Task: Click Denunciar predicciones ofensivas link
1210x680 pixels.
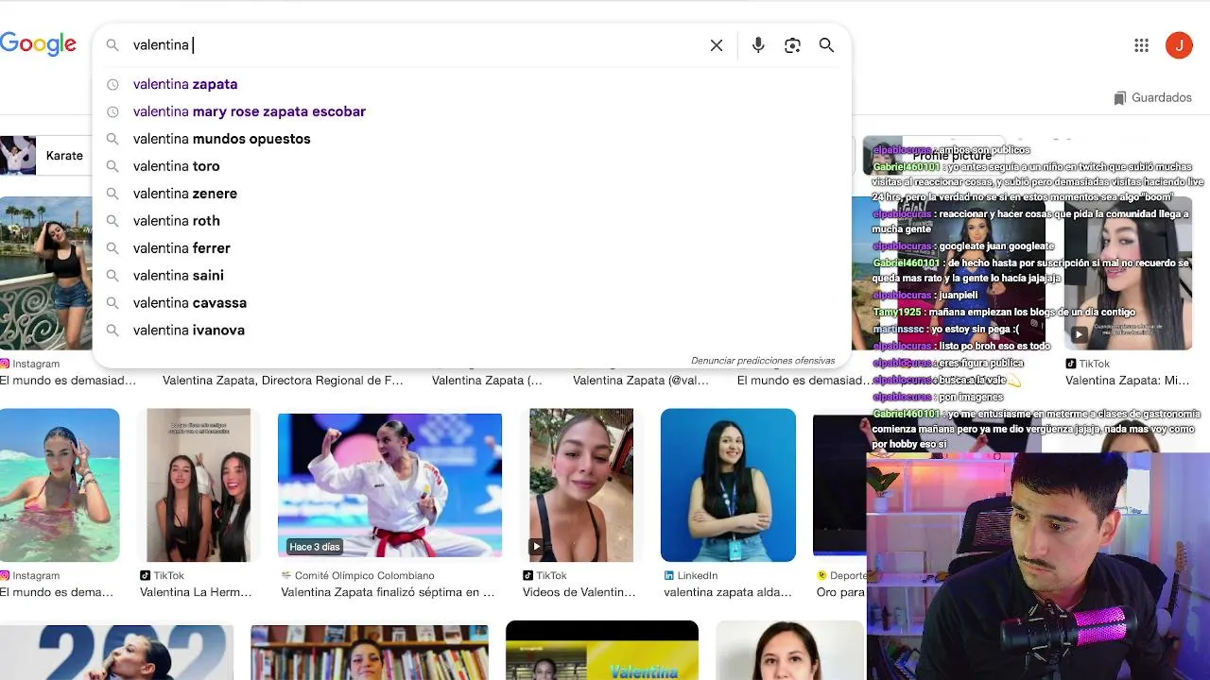Action: (763, 361)
